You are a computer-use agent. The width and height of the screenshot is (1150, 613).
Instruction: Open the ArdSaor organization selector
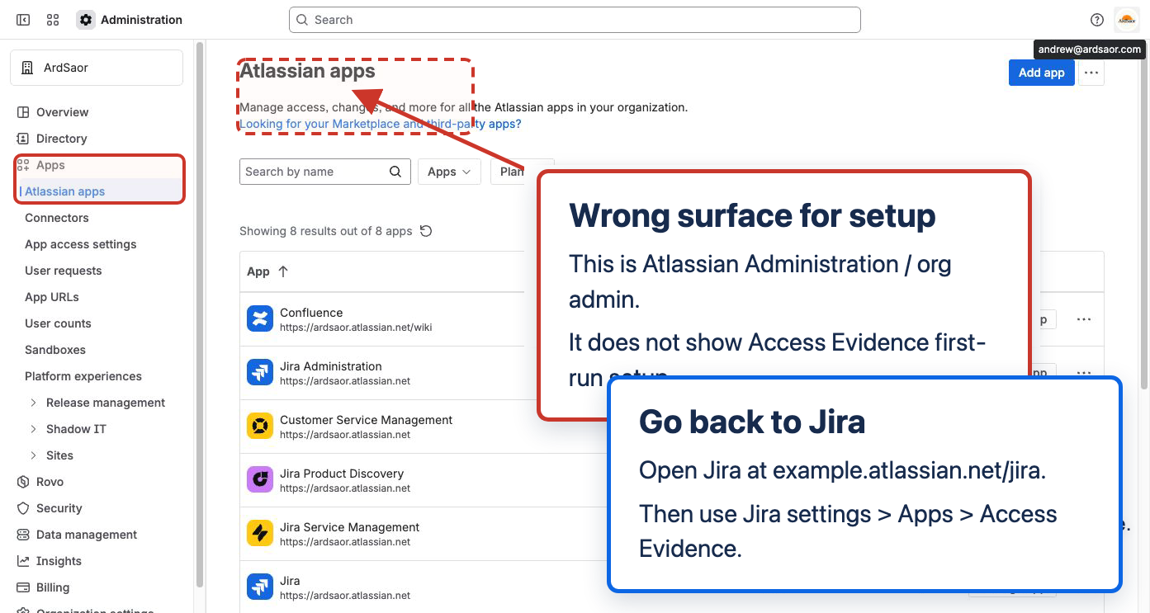tap(97, 68)
